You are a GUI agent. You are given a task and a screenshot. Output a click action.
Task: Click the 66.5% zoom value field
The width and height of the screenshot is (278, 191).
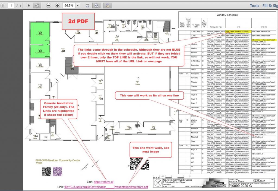click(68, 5)
